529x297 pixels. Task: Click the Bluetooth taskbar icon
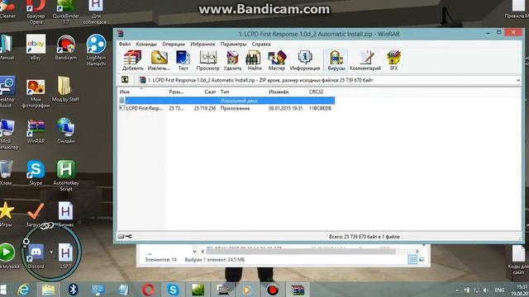tap(73, 290)
